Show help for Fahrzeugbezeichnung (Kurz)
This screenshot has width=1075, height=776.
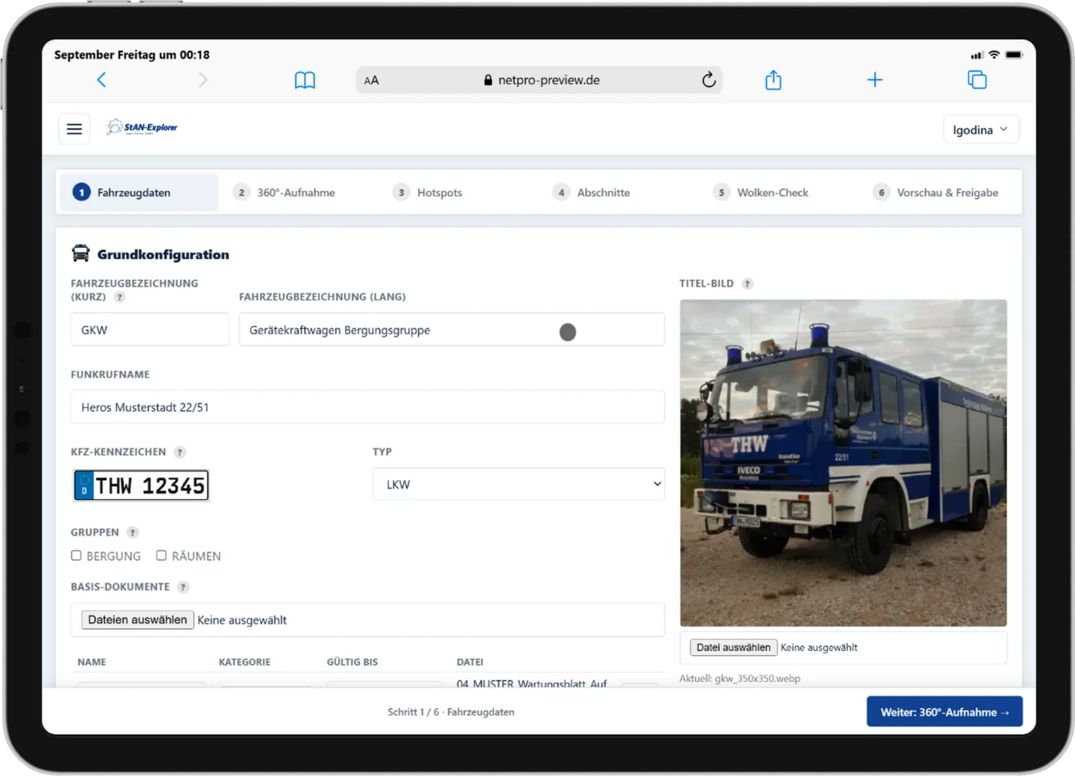(119, 297)
